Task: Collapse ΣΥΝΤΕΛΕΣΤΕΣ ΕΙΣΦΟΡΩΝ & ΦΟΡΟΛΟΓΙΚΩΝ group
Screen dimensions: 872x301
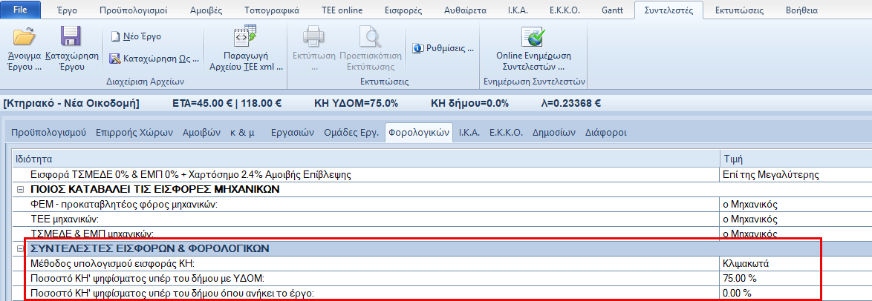Action: coord(19,248)
